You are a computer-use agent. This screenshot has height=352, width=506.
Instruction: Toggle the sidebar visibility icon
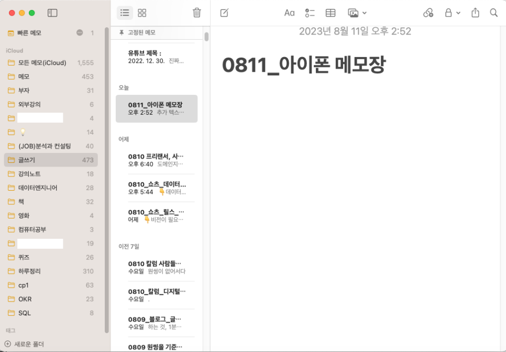pos(52,13)
